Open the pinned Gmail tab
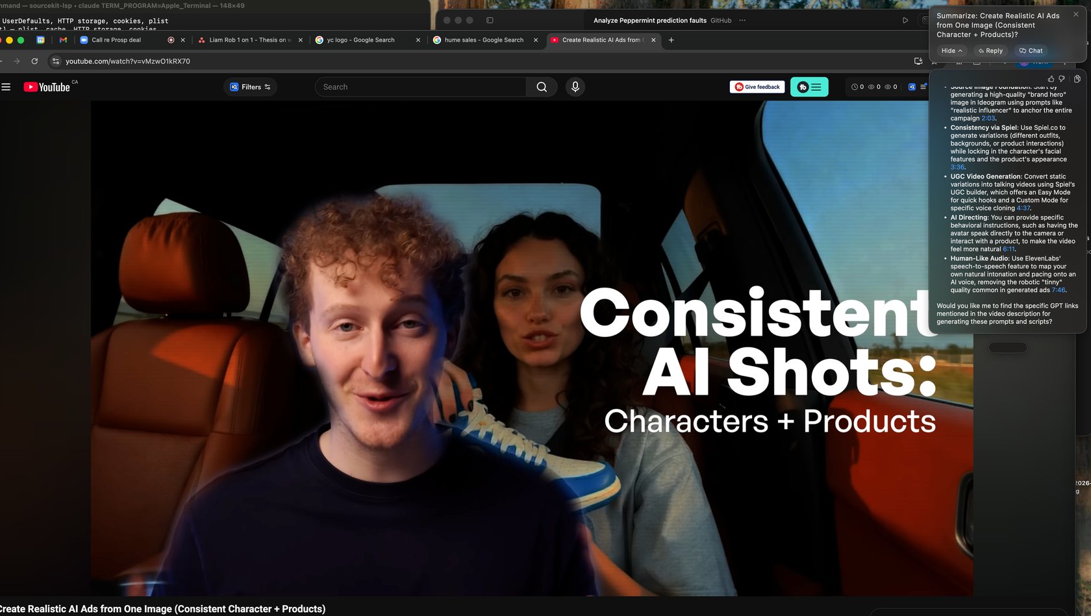Image resolution: width=1091 pixels, height=616 pixels. point(62,40)
